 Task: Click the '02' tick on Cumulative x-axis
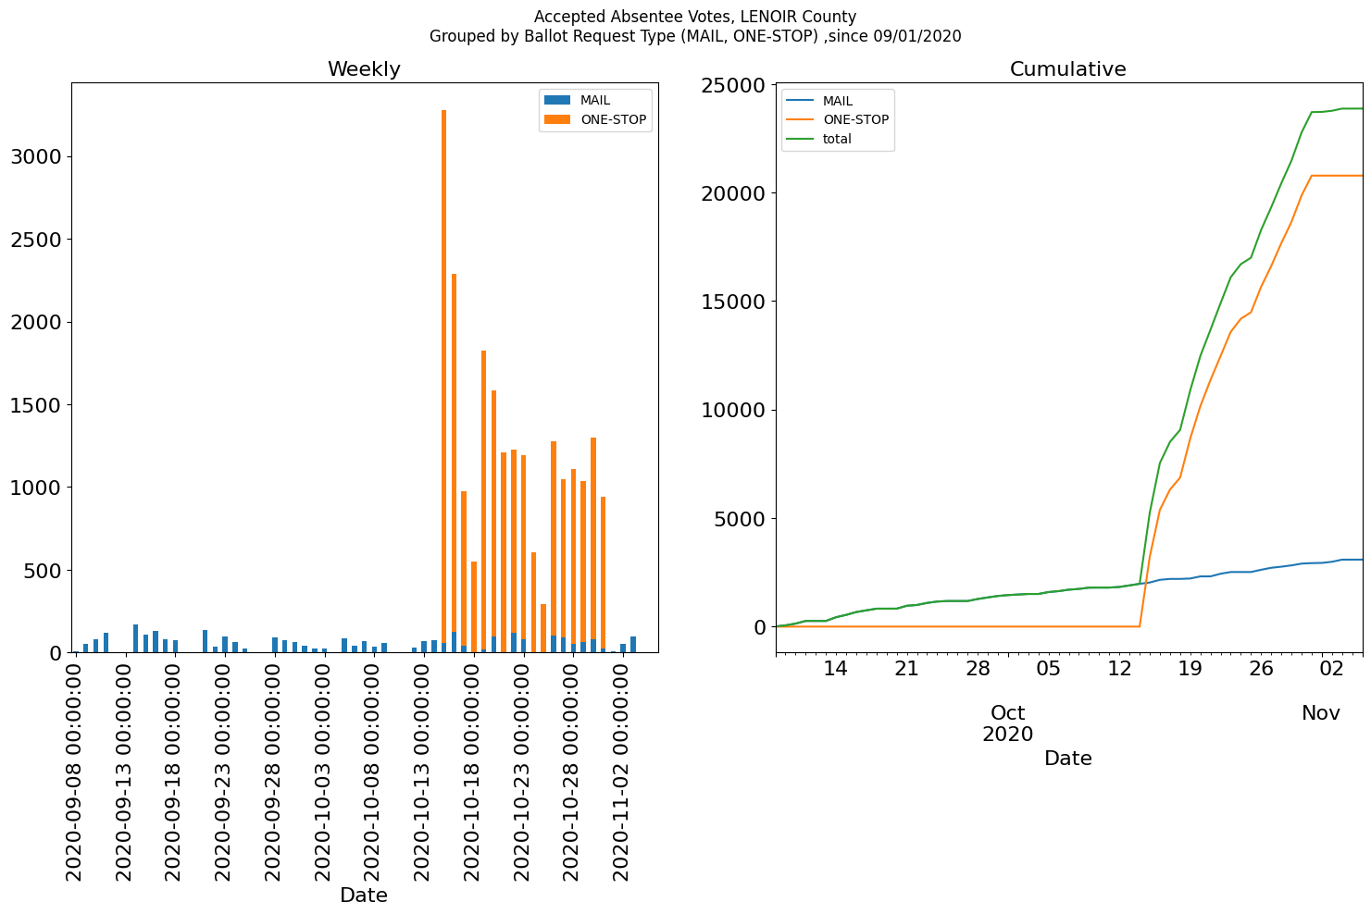1332,668
